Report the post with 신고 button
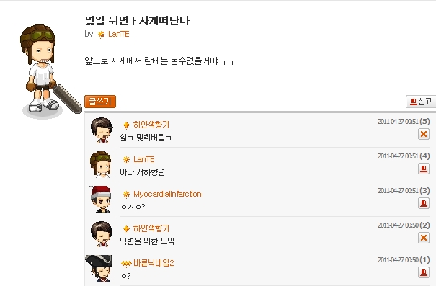The image size is (436, 286). click(421, 102)
